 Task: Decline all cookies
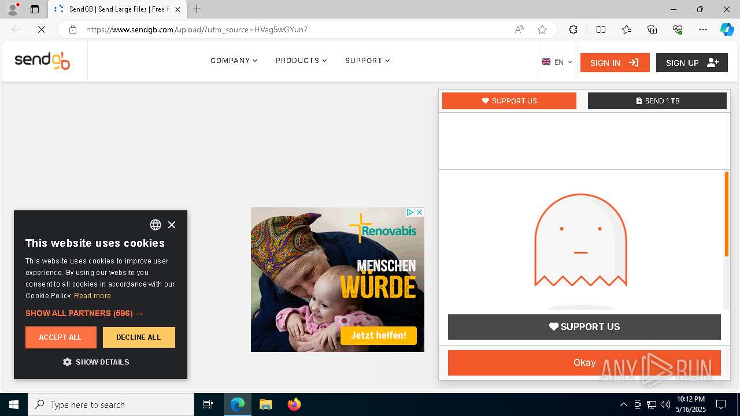pos(139,337)
